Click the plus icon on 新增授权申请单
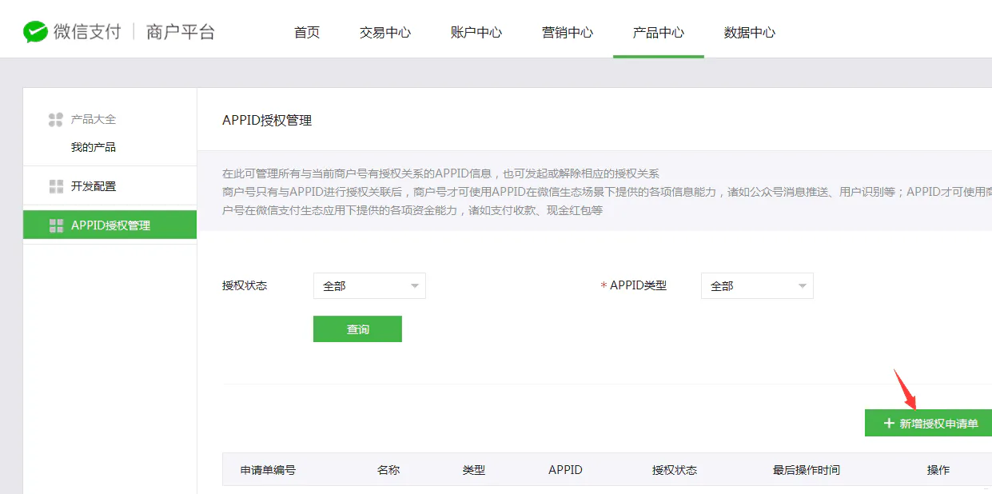The image size is (992, 494). click(x=888, y=423)
